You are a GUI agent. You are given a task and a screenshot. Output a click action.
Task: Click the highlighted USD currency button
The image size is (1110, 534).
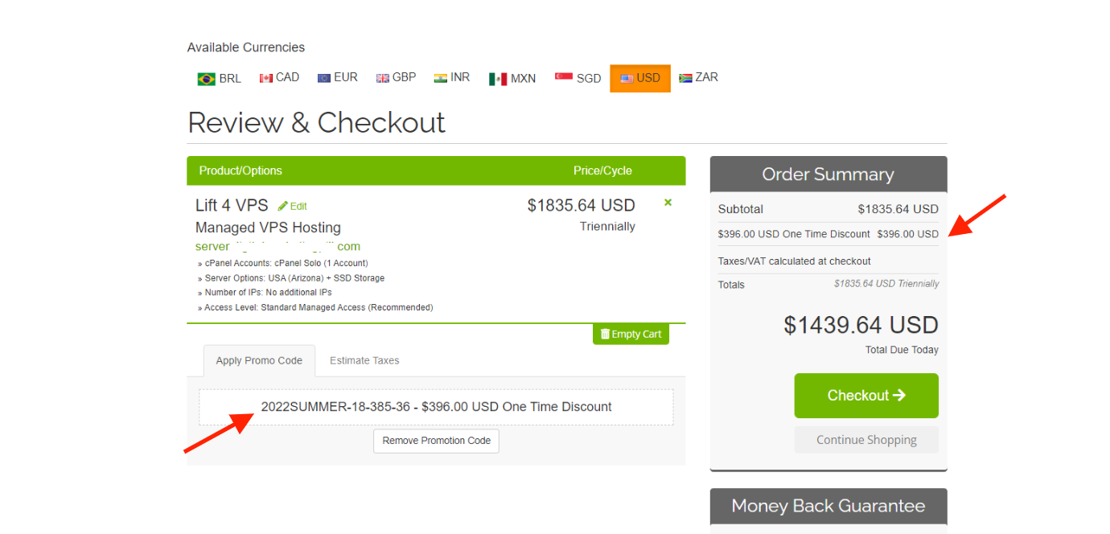640,78
